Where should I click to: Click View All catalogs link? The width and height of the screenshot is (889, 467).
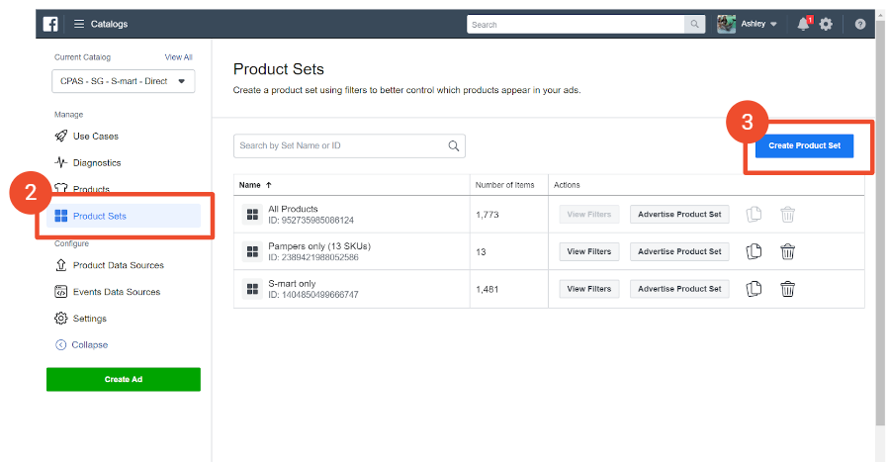(178, 57)
